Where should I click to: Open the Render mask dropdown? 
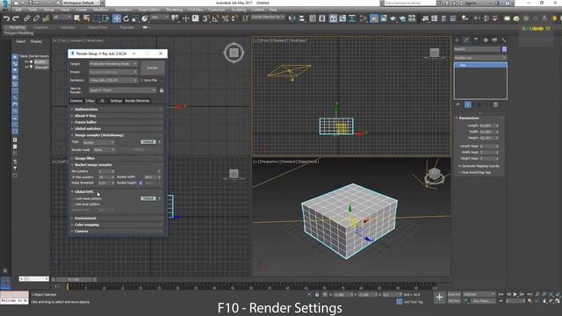(x=104, y=150)
